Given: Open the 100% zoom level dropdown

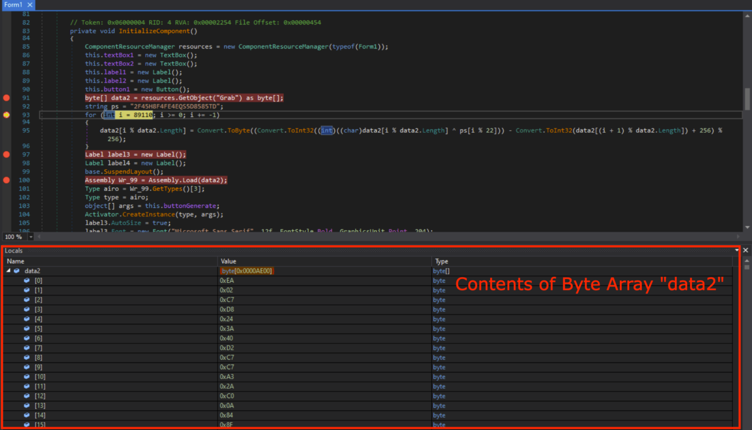Looking at the screenshot, I should 30,236.
